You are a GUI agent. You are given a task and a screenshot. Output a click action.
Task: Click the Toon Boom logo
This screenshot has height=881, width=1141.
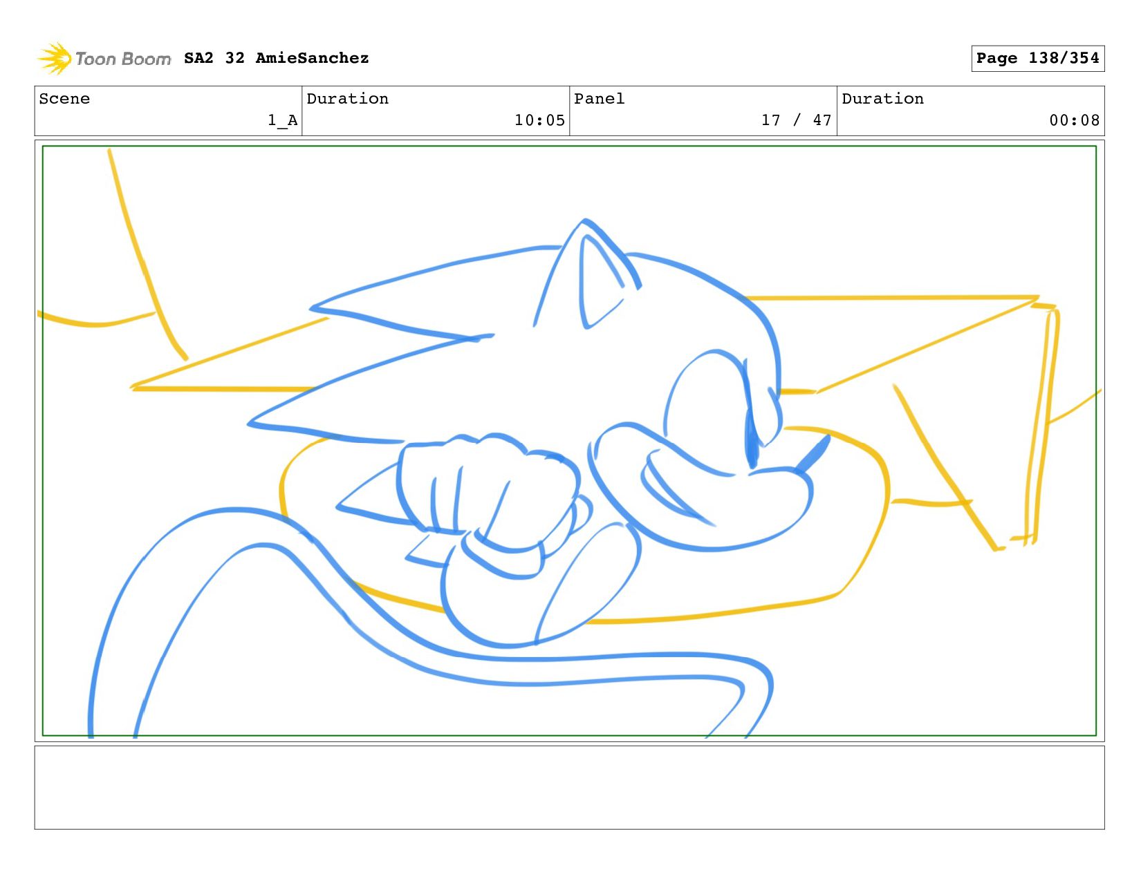pos(104,59)
